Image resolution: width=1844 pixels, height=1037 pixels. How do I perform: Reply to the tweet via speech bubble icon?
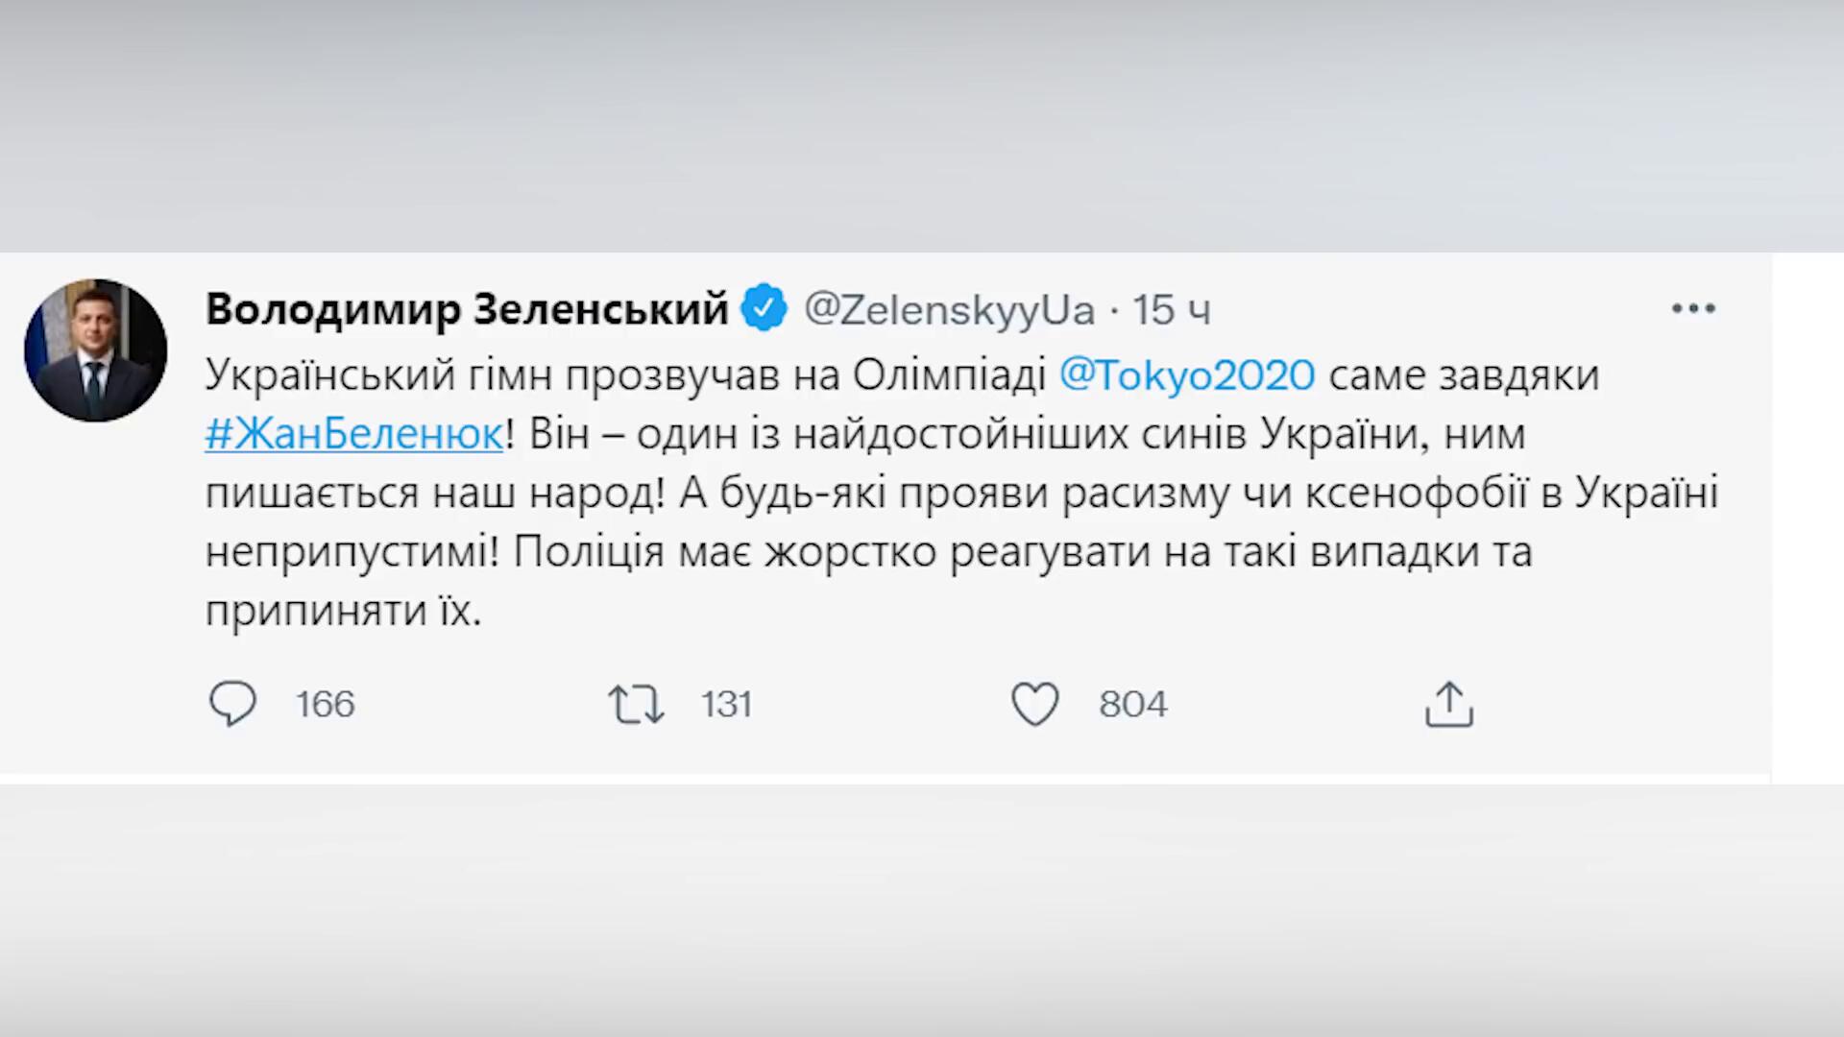coord(232,704)
